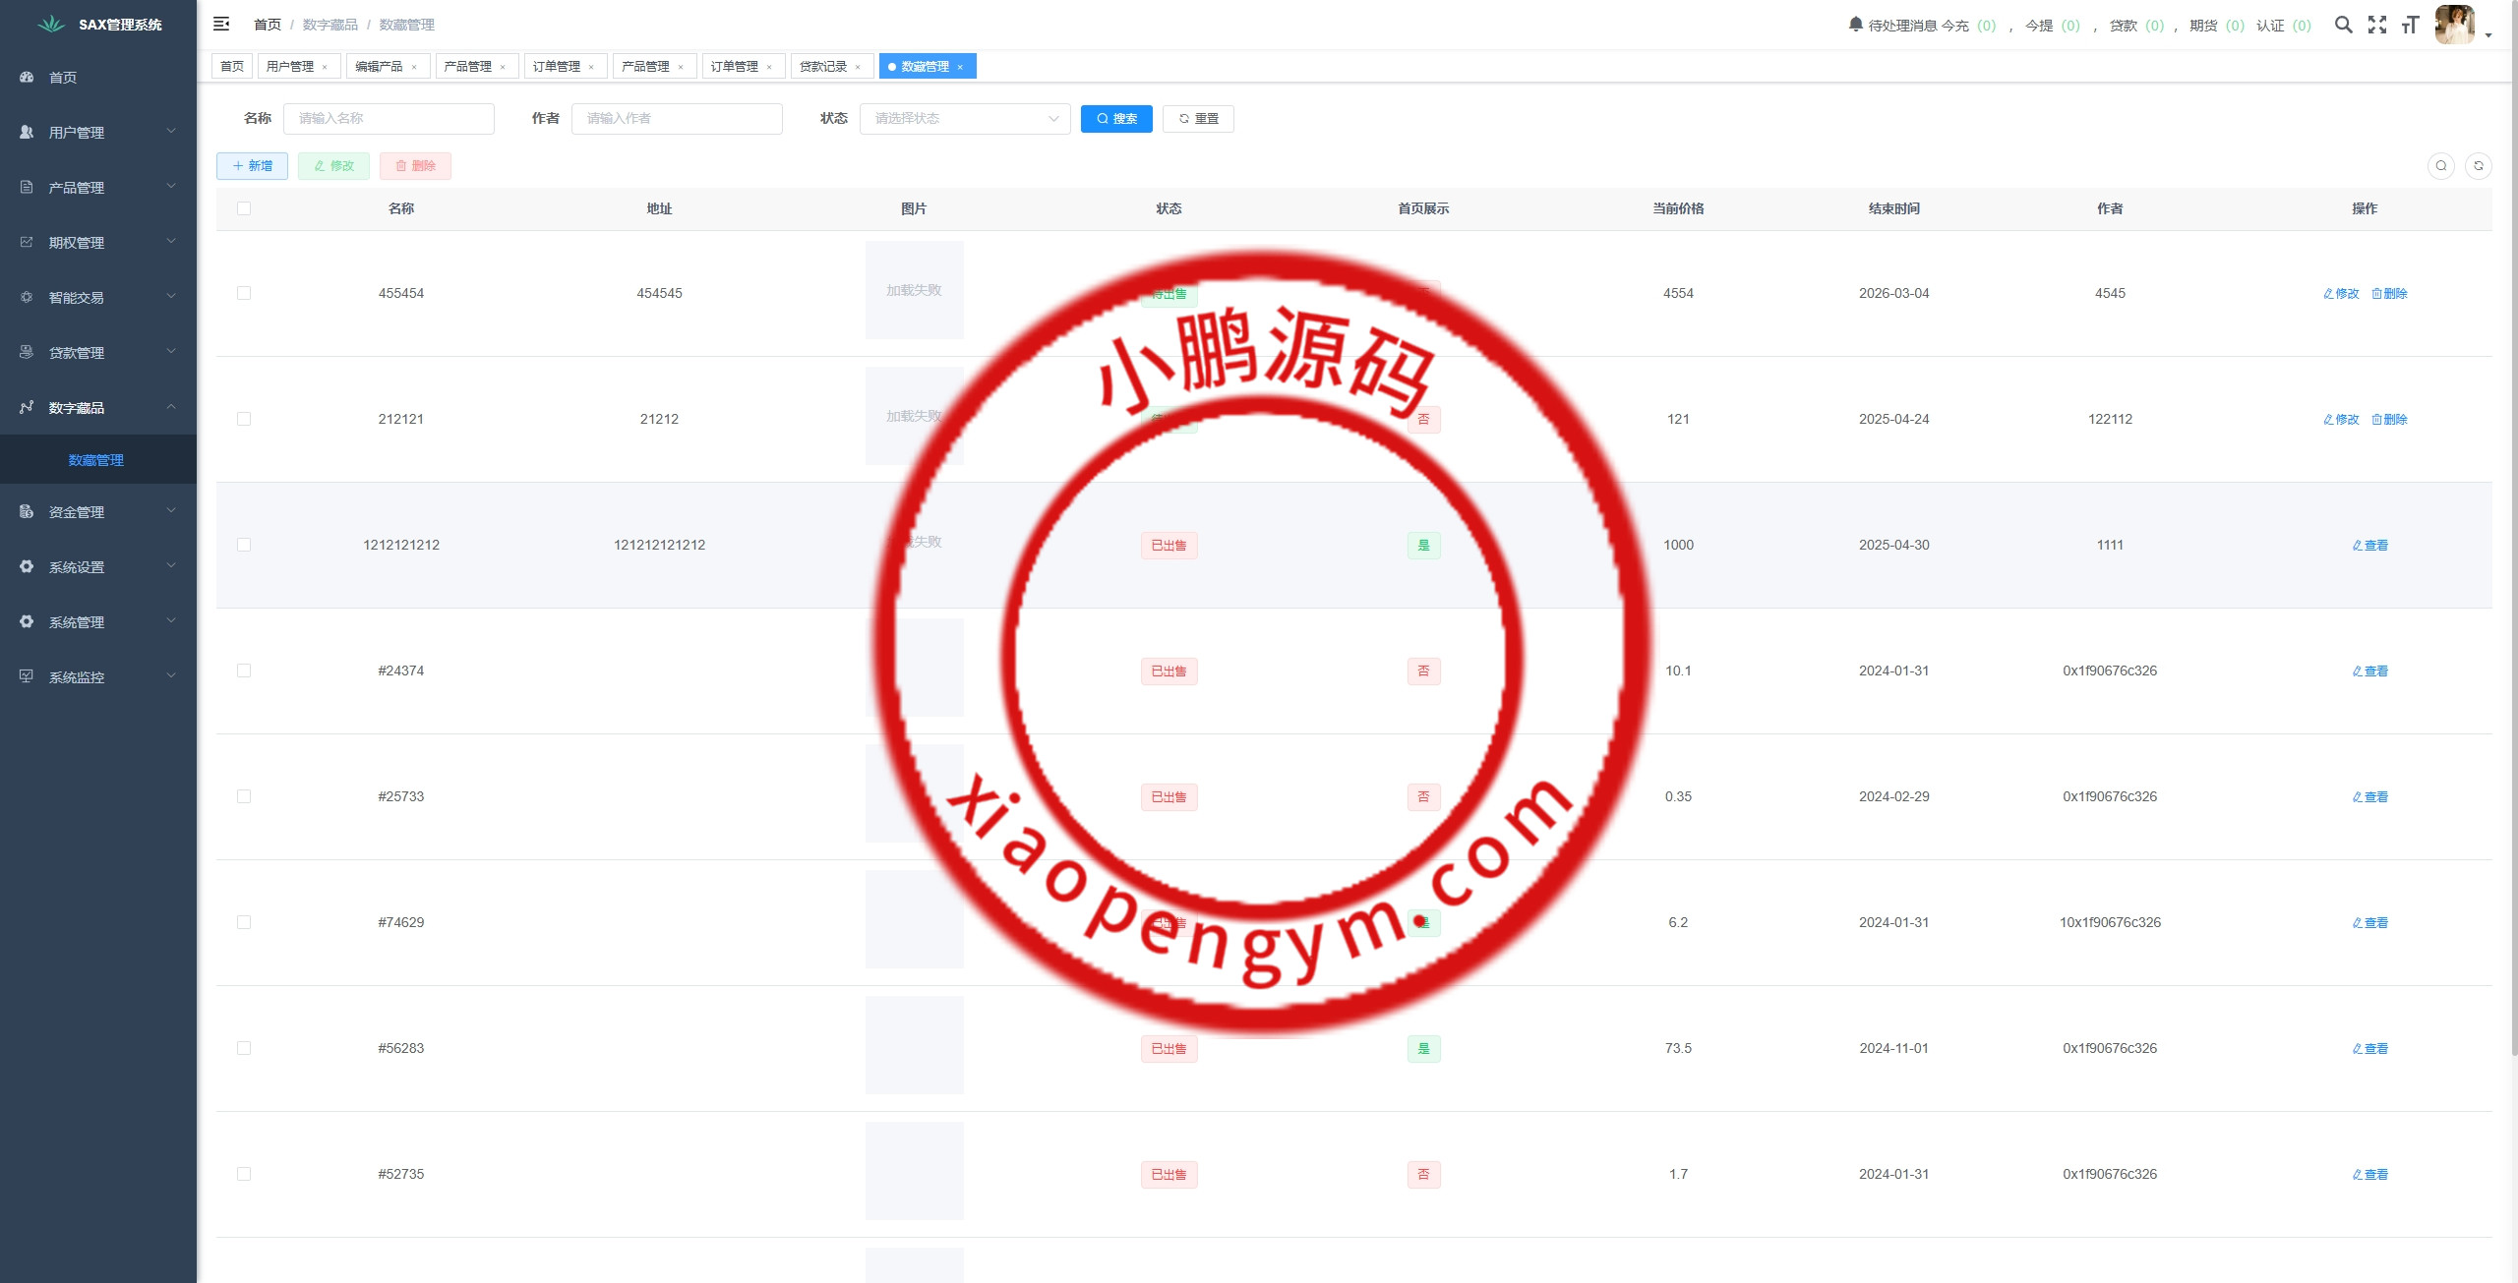Click the 名称 name input field
The width and height of the screenshot is (2518, 1283).
click(389, 119)
